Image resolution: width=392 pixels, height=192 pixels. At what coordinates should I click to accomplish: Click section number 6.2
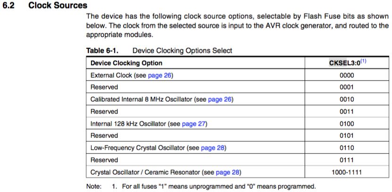pos(8,6)
